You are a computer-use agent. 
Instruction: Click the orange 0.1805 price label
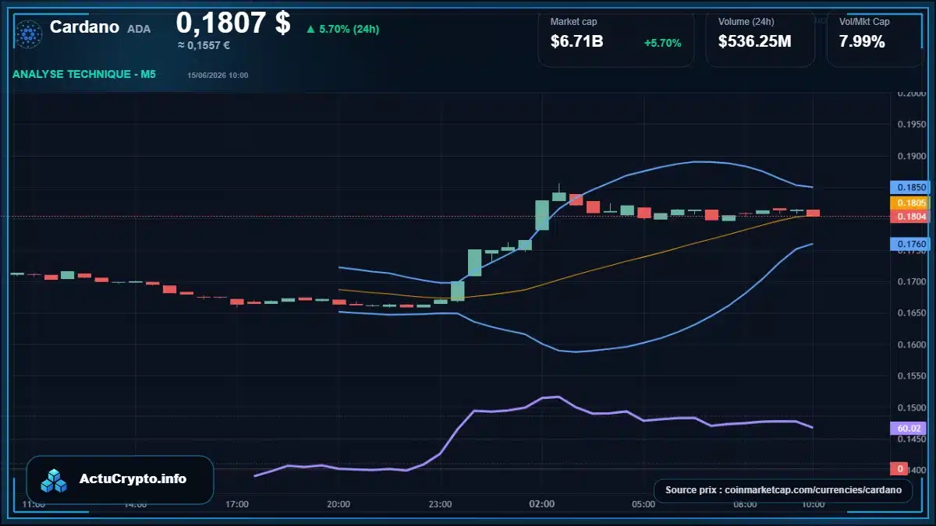(909, 203)
